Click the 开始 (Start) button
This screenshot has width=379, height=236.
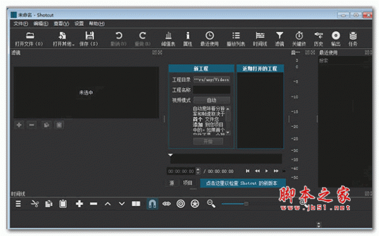click(x=208, y=141)
